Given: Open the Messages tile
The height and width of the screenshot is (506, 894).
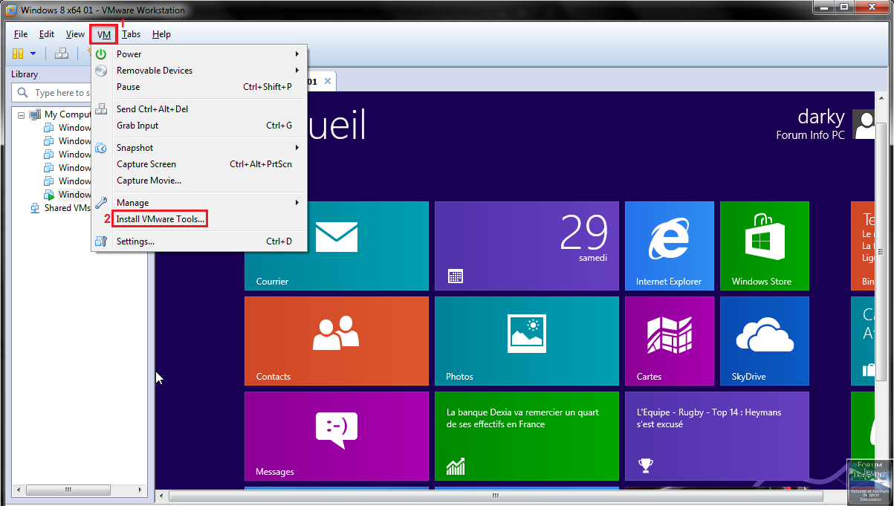Looking at the screenshot, I should pyautogui.click(x=337, y=436).
